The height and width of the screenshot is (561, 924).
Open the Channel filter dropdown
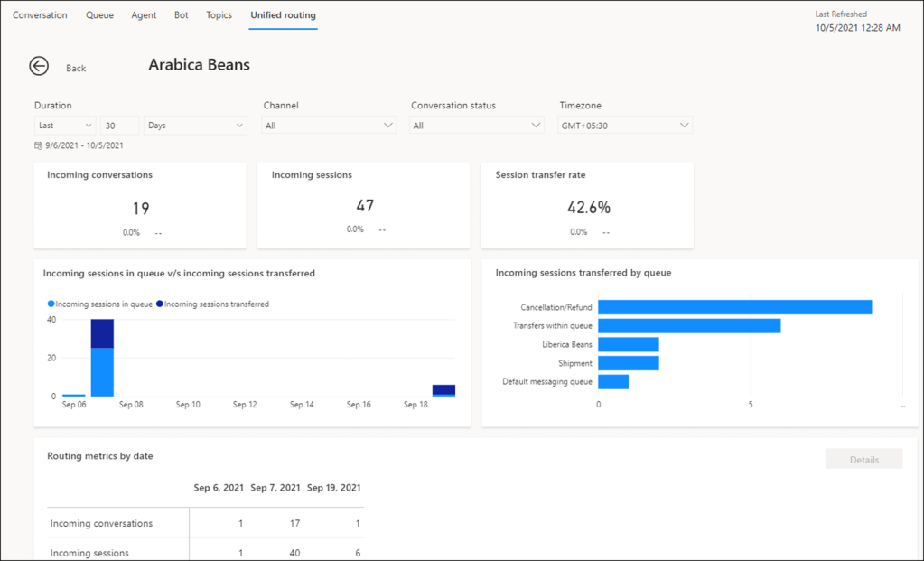[329, 126]
